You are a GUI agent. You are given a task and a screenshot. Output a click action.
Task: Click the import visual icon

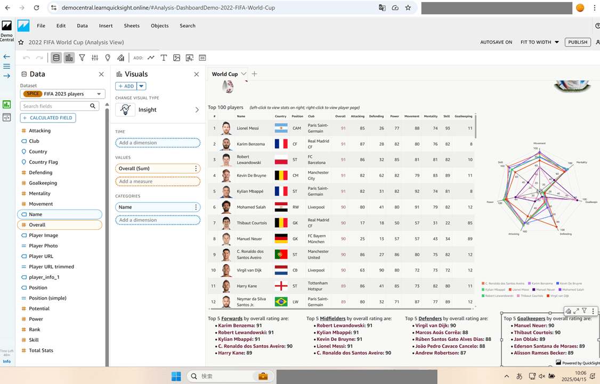[189, 58]
